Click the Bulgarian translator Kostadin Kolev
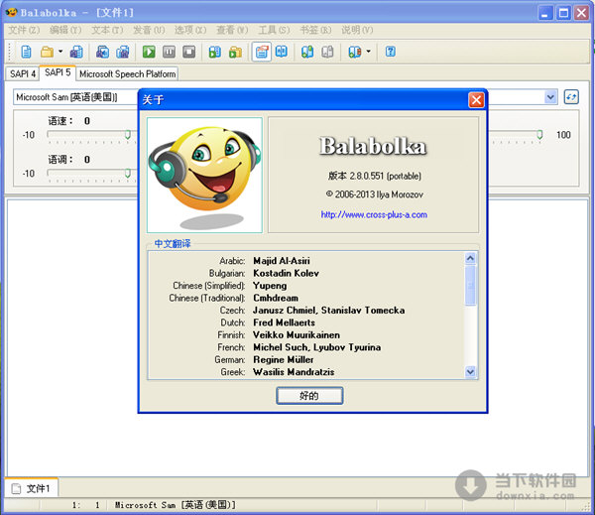The image size is (595, 515). 287,274
